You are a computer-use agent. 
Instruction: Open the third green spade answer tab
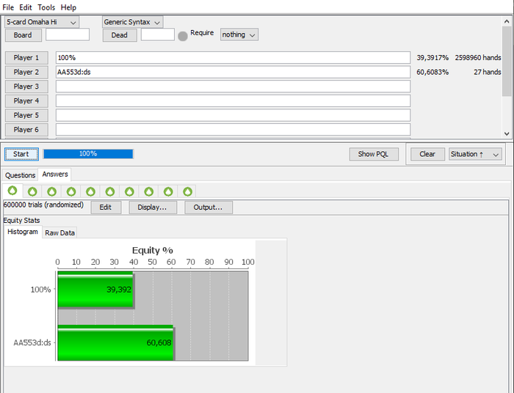click(x=52, y=191)
